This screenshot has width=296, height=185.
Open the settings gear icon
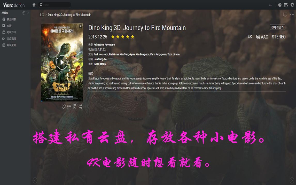292,5
